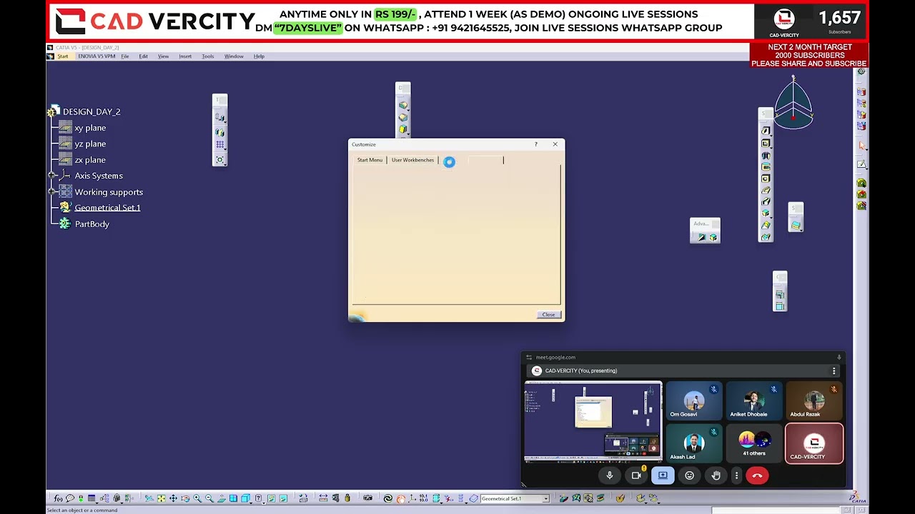Click the Zoom In magnifier icon
915x514 pixels.
(197, 498)
